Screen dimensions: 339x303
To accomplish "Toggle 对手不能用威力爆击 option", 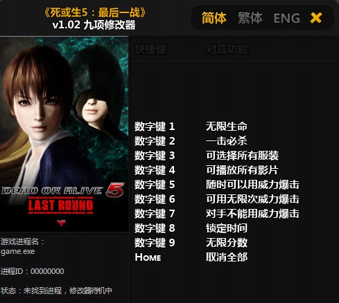I will point(252,214).
